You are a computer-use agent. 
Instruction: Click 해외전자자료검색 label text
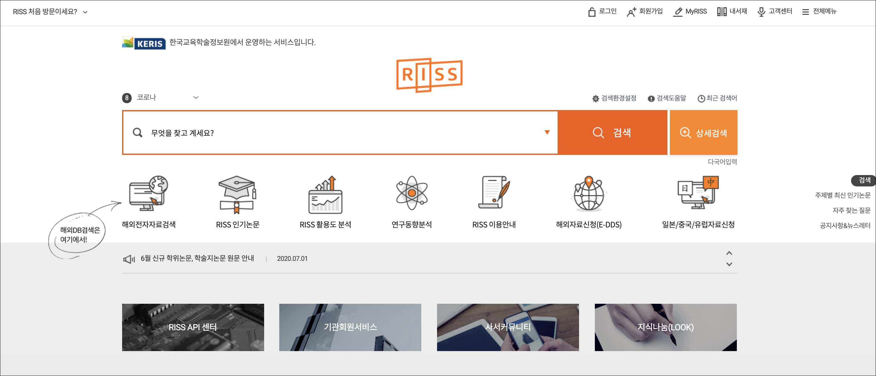(149, 225)
